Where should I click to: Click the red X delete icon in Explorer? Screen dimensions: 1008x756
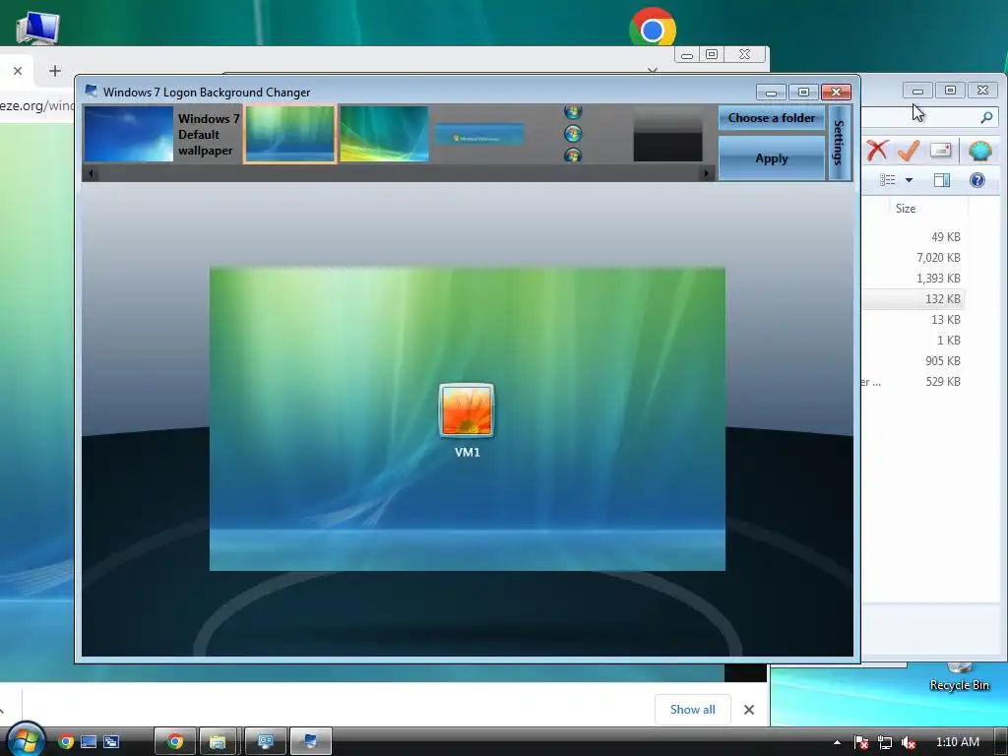[877, 151]
